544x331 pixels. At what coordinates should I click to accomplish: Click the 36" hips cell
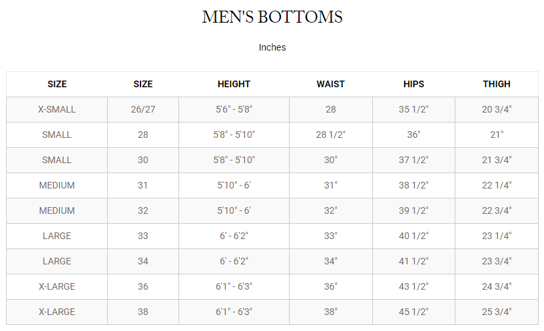tap(413, 135)
